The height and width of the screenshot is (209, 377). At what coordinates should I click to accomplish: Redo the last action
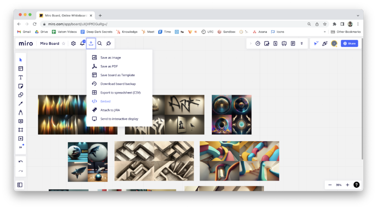21,171
